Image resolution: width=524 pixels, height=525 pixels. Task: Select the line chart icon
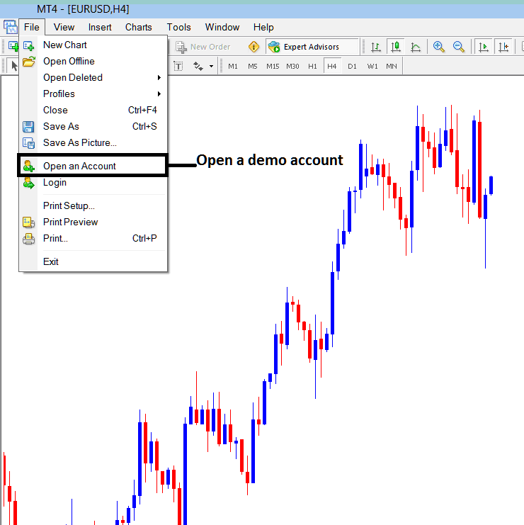coord(416,47)
